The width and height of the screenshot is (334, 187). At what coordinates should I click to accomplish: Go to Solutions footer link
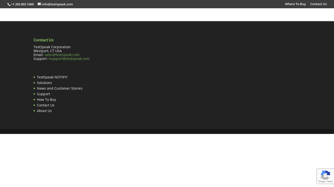(x=44, y=83)
